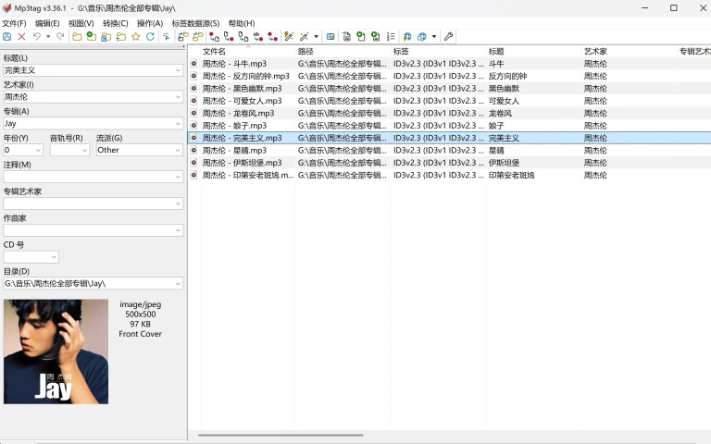
Task: Select the file 周杰伦 - 斗牛.mp3
Action: pyautogui.click(x=234, y=64)
